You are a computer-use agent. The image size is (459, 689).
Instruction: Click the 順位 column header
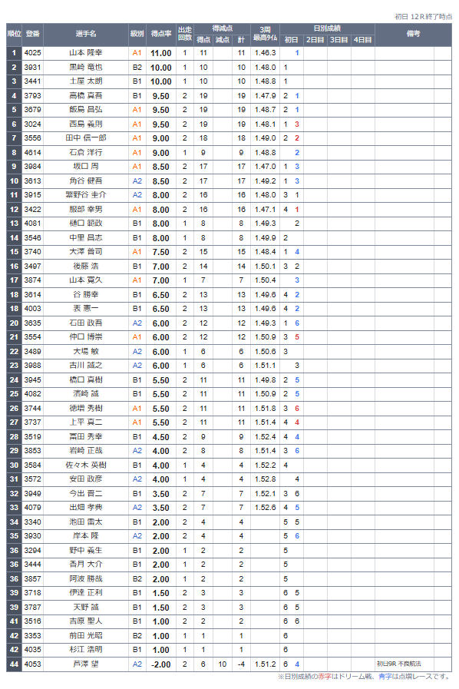click(14, 34)
